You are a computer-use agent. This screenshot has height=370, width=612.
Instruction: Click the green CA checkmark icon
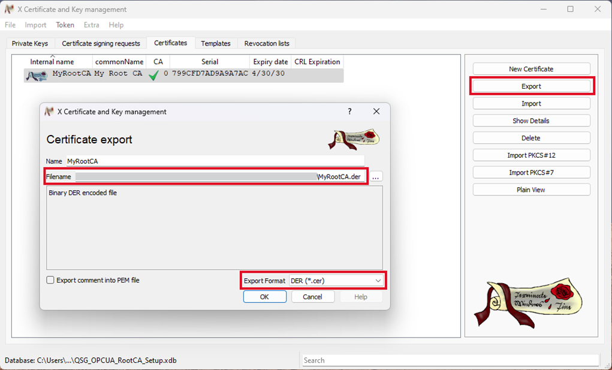pyautogui.click(x=154, y=75)
